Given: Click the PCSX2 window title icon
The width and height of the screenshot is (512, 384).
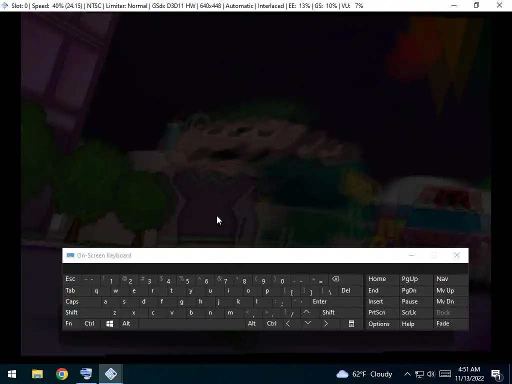Looking at the screenshot, I should click(5, 5).
